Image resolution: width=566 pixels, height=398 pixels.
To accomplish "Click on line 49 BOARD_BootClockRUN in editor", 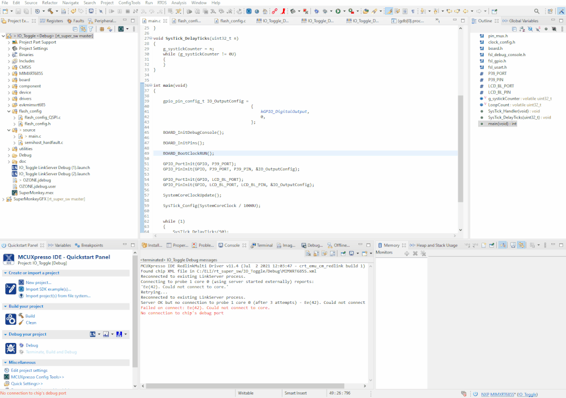I will tap(188, 153).
